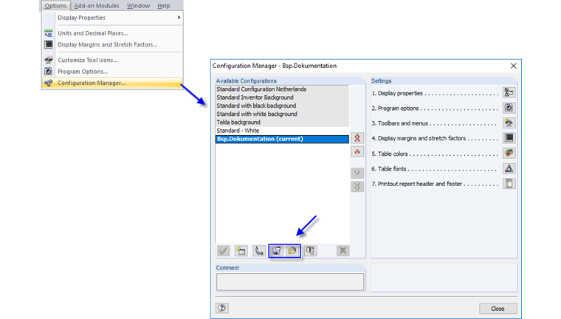This screenshot has width=561, height=319.
Task: Move configuration down one with single down arrow
Action: click(x=357, y=173)
